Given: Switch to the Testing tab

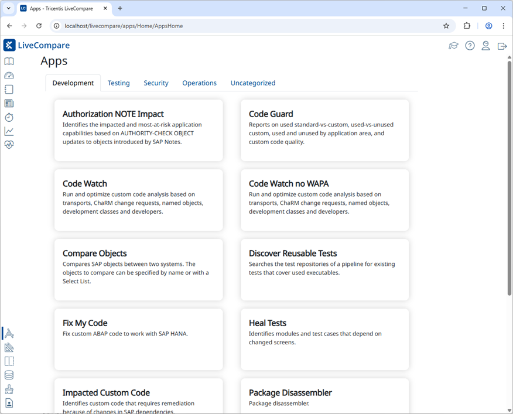Looking at the screenshot, I should [118, 83].
